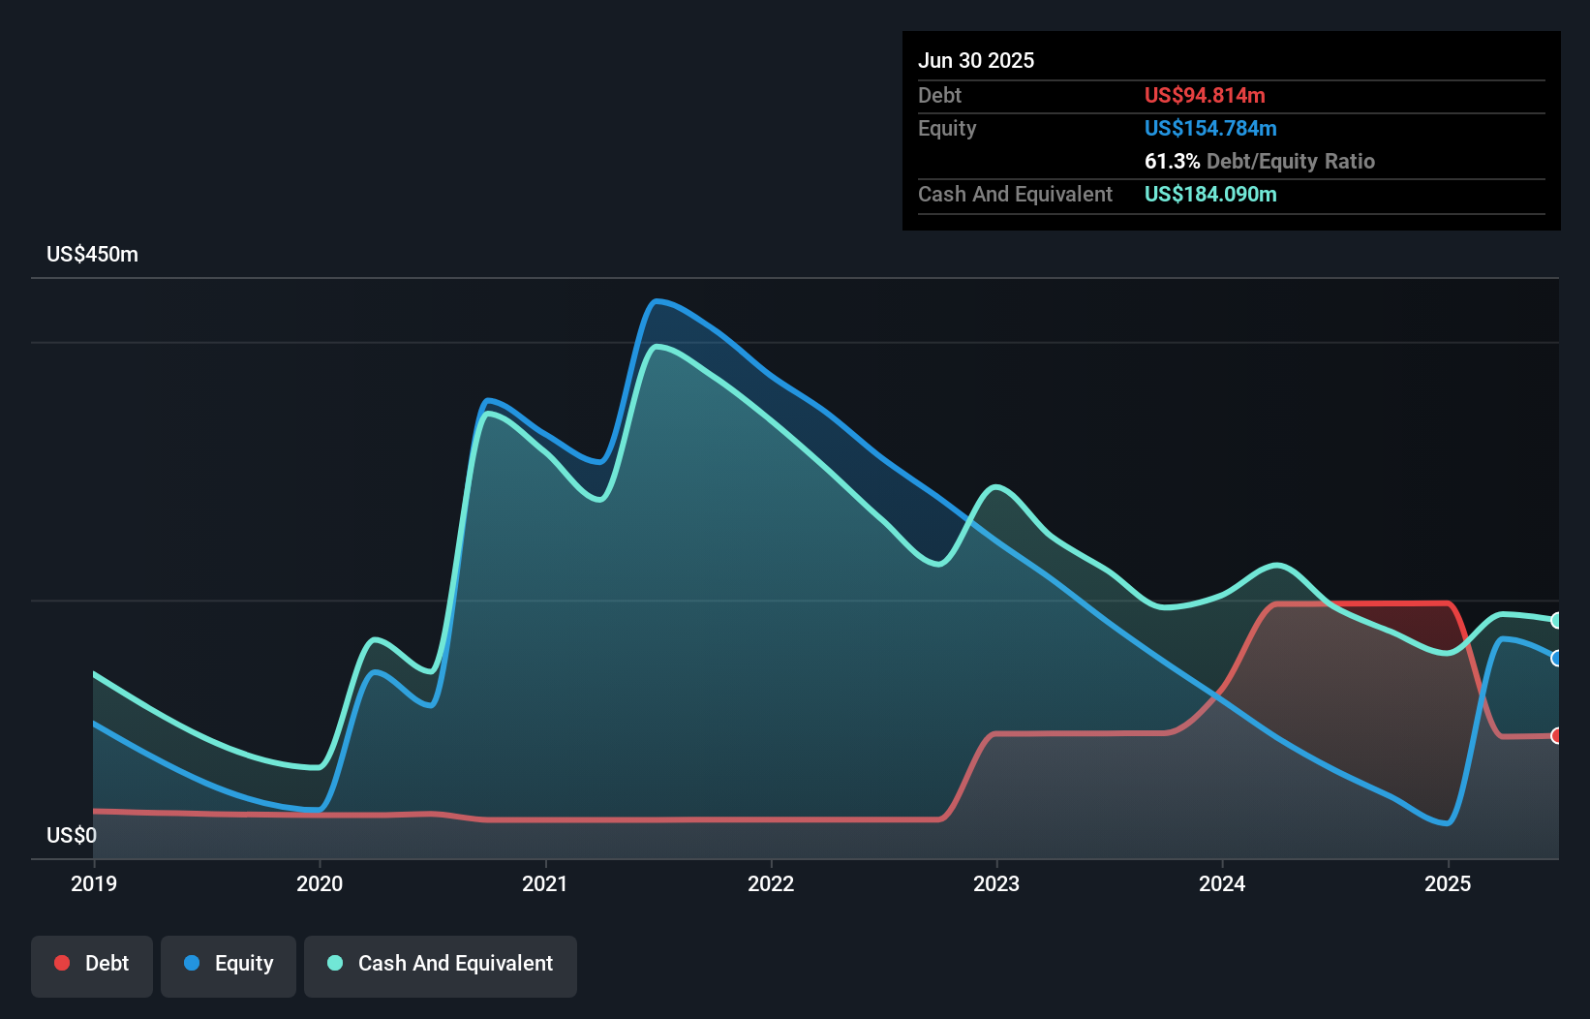This screenshot has height=1019, width=1590.
Task: Click the red Debt endpoint marker
Action: [1556, 736]
